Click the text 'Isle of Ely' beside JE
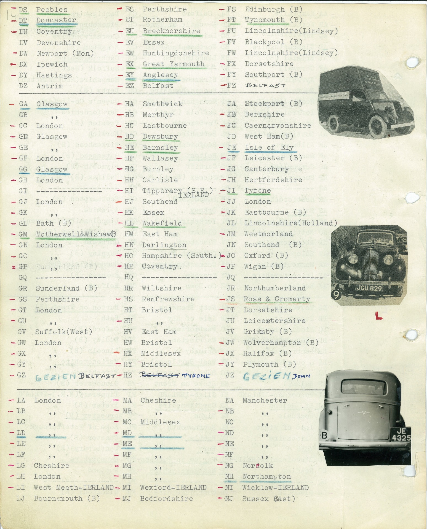 [x=269, y=147]
